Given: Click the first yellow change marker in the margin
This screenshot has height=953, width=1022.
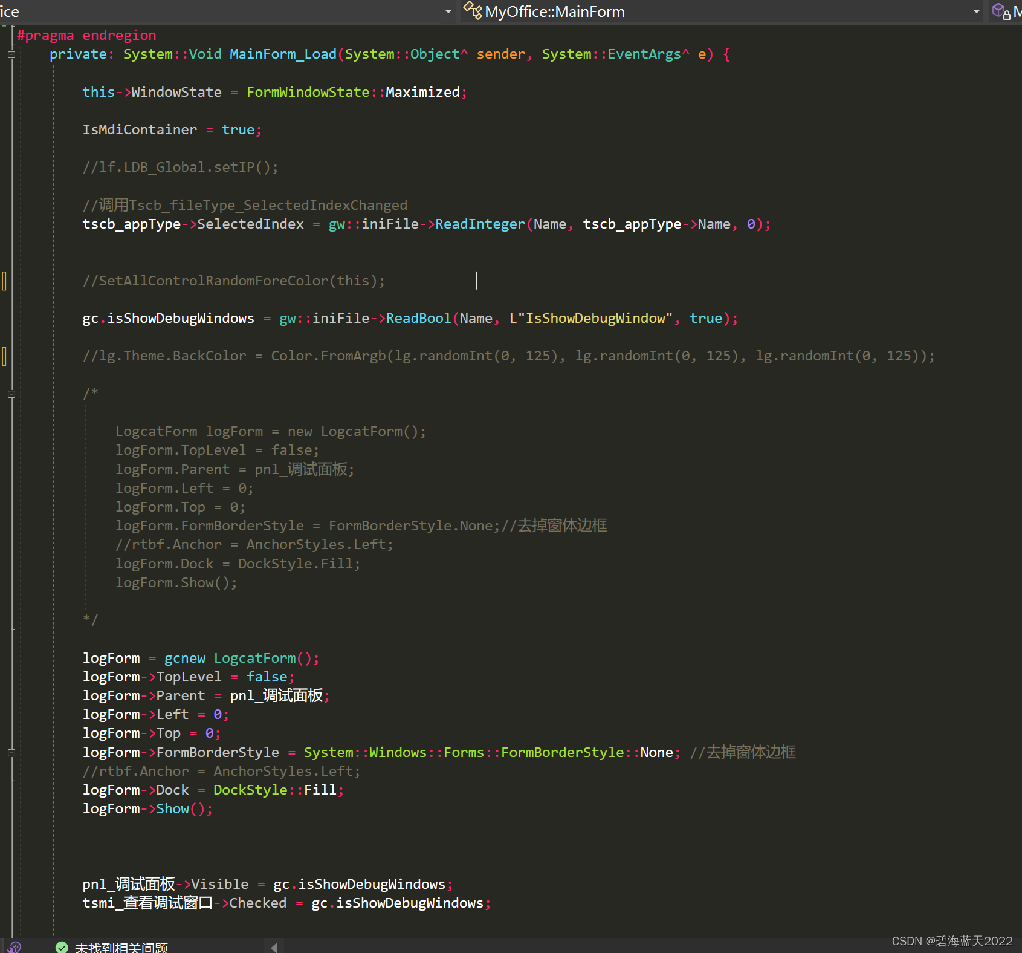Looking at the screenshot, I should click(4, 281).
